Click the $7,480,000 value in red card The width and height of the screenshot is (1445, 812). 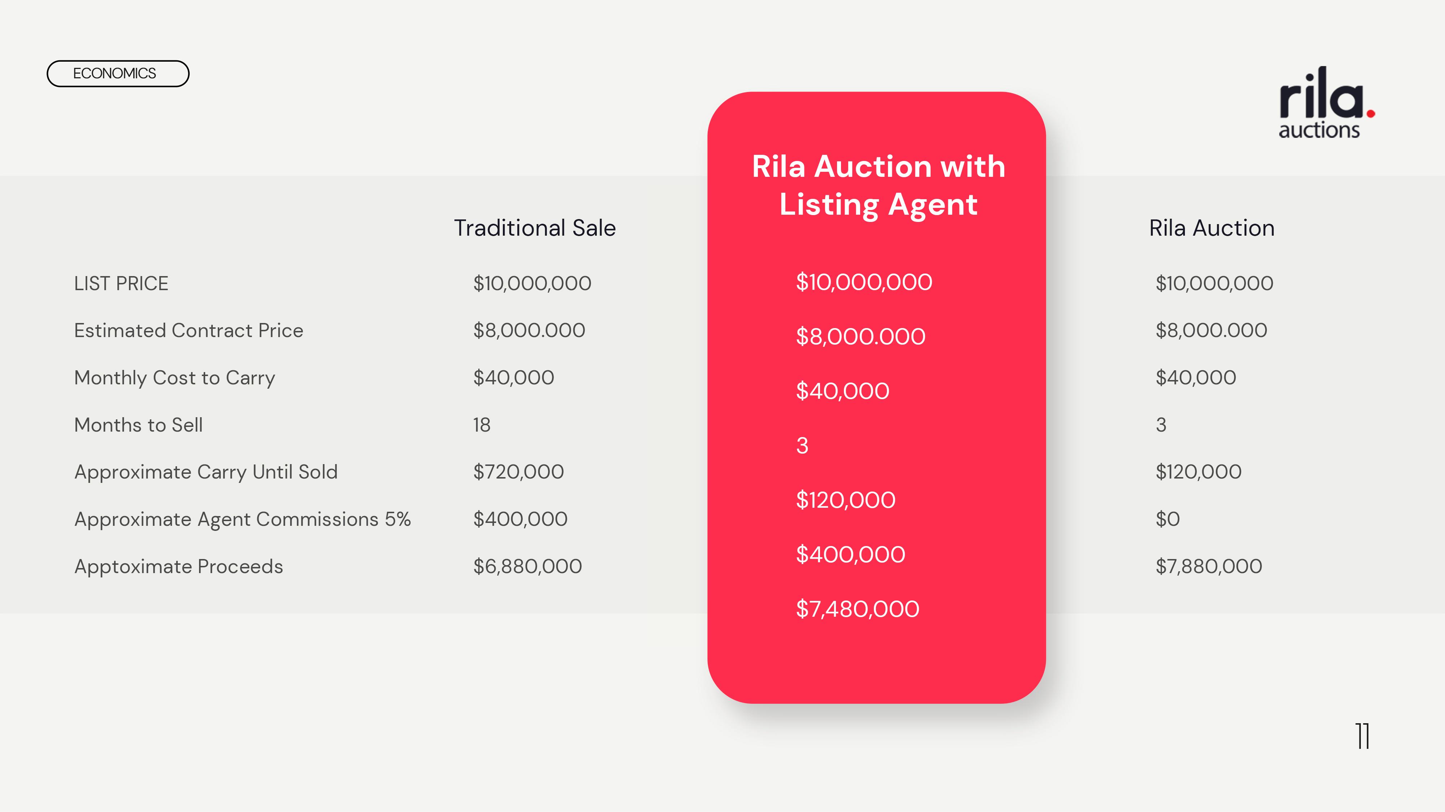tap(857, 609)
